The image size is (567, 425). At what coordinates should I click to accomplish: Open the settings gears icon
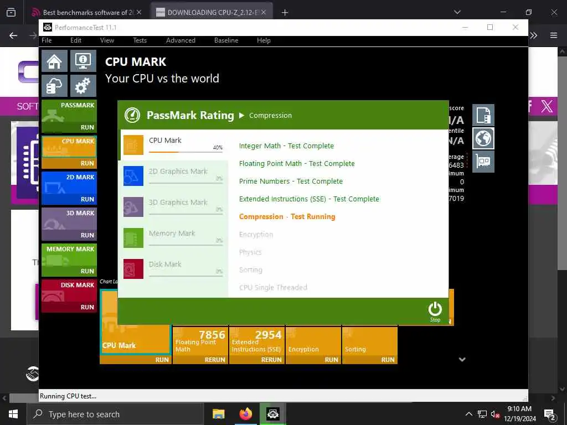point(83,86)
